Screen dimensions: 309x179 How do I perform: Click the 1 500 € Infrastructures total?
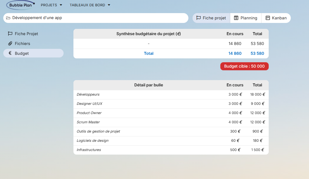point(258,150)
